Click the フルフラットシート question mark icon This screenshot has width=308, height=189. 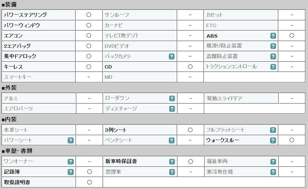(273, 130)
